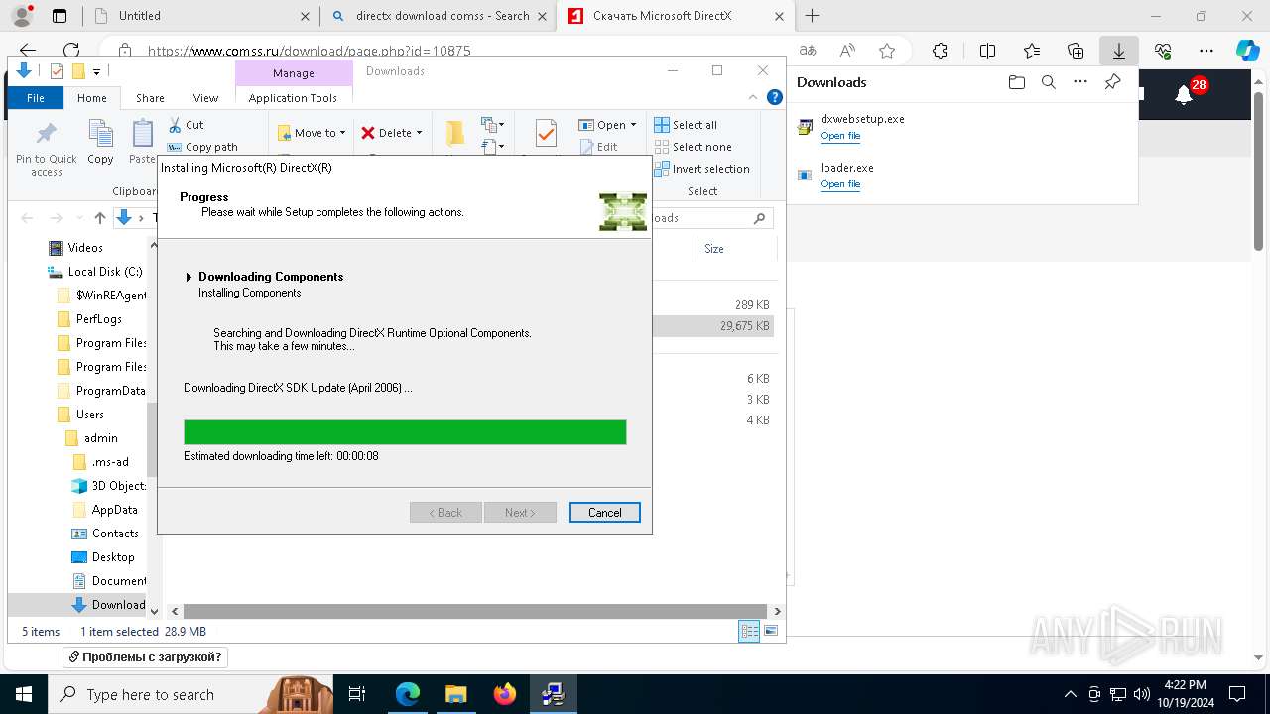Image resolution: width=1270 pixels, height=714 pixels.
Task: Open the Downloads folder icon in Edge's Downloads panel
Action: click(1016, 82)
